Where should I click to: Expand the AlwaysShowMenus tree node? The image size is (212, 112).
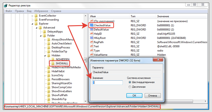pyautogui.click(x=45, y=40)
